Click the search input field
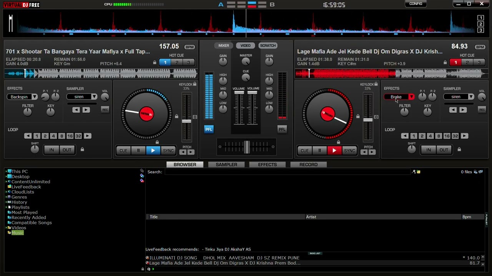This screenshot has height=276, width=492. click(x=288, y=172)
